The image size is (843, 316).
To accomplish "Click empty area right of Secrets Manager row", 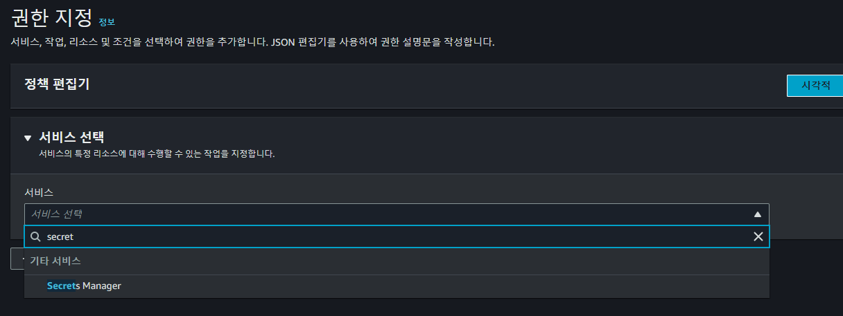I will pyautogui.click(x=444, y=286).
